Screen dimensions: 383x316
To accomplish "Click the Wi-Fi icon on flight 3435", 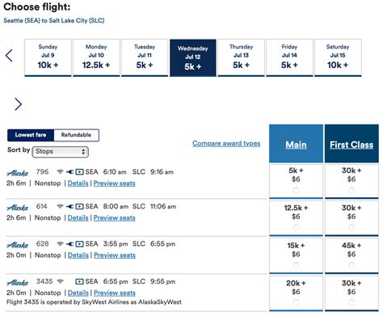I will (60, 281).
